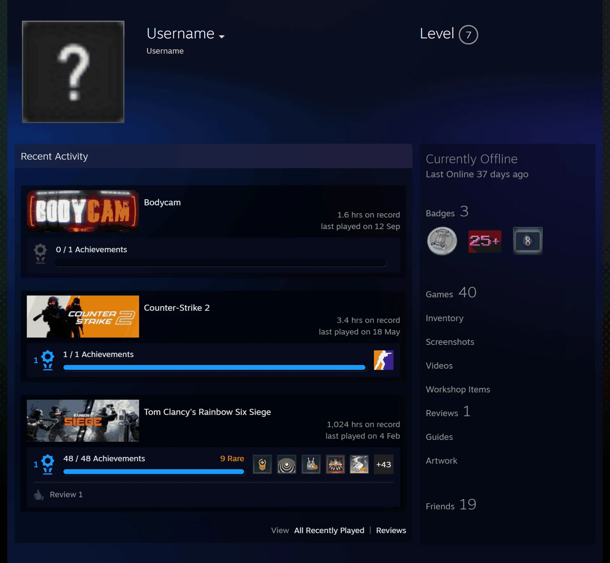Click the pink 25+ games badge
This screenshot has width=610, height=563.
point(485,241)
